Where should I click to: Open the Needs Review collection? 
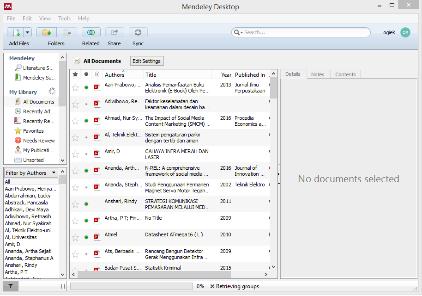pos(35,141)
